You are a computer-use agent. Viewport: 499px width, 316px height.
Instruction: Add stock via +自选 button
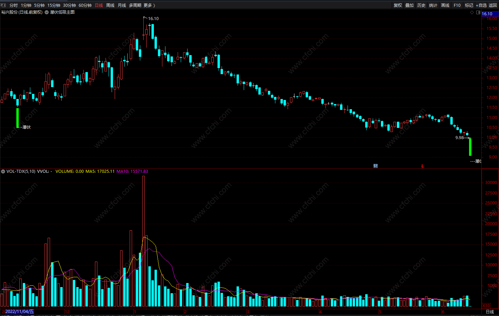(481, 5)
